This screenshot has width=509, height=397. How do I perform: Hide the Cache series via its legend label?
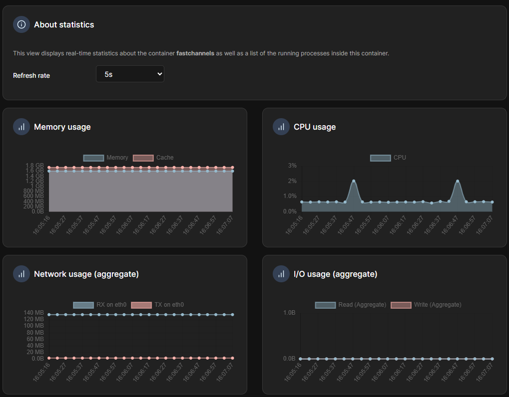click(154, 158)
